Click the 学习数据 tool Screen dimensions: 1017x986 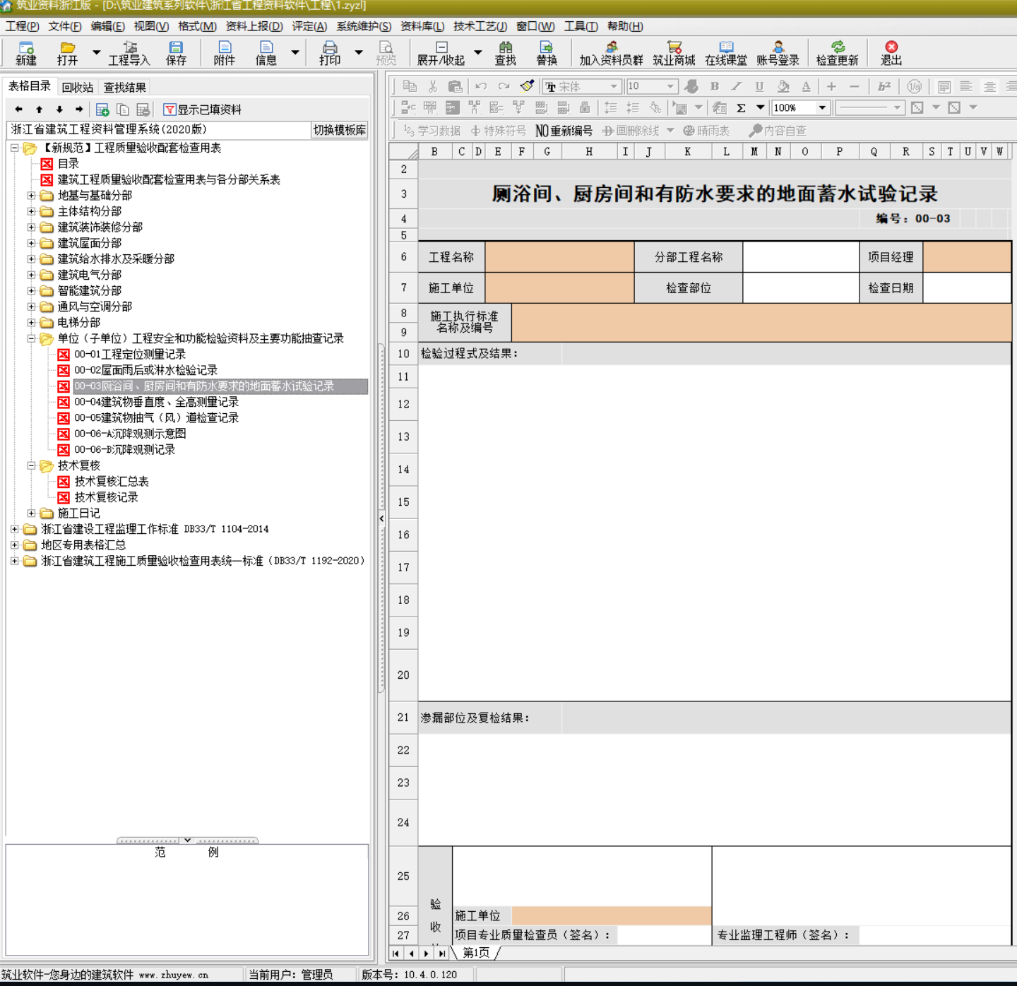(432, 131)
